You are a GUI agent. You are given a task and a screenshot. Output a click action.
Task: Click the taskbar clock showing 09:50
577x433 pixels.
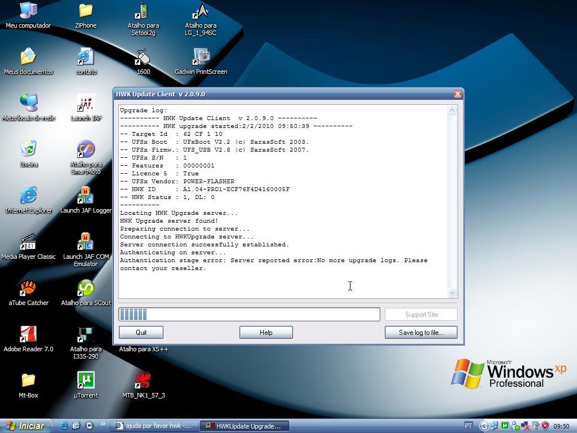tap(562, 426)
